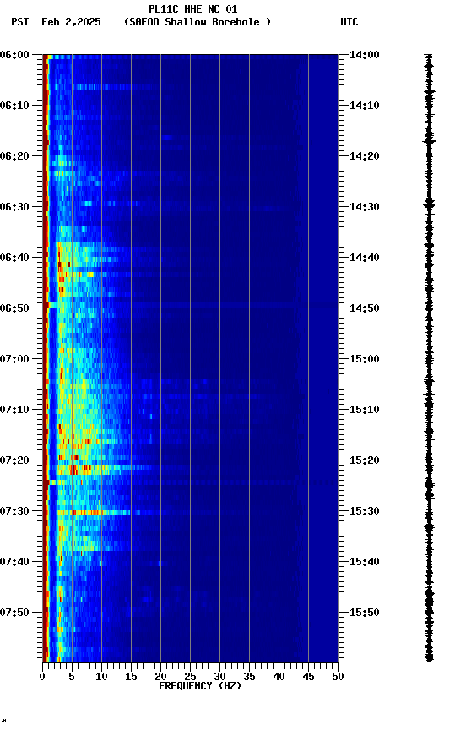Click the 15:30 UTC time label

point(365,511)
